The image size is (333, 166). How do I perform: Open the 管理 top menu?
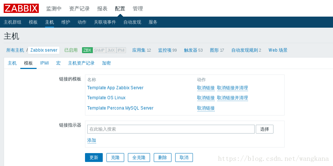pyautogui.click(x=138, y=9)
